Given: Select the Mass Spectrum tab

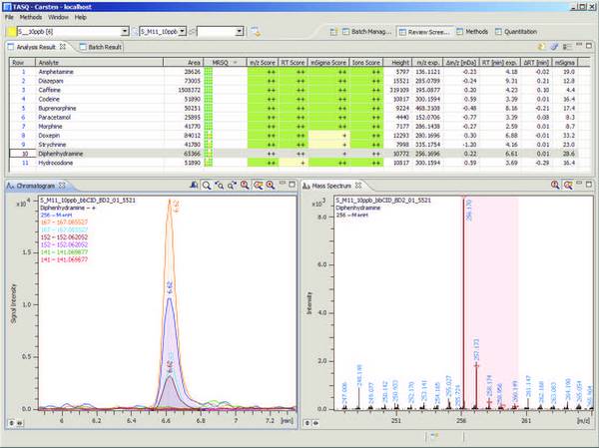Looking at the screenshot, I should pyautogui.click(x=331, y=186).
